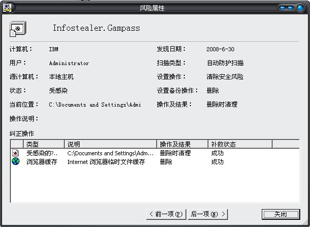The height and width of the screenshot is (227, 310).
Task: Click the 操作说明 label
Action: pos(24,119)
